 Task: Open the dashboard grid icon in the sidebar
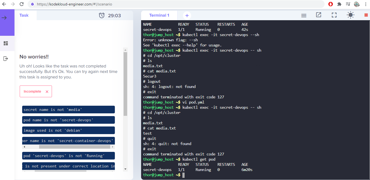[6, 43]
